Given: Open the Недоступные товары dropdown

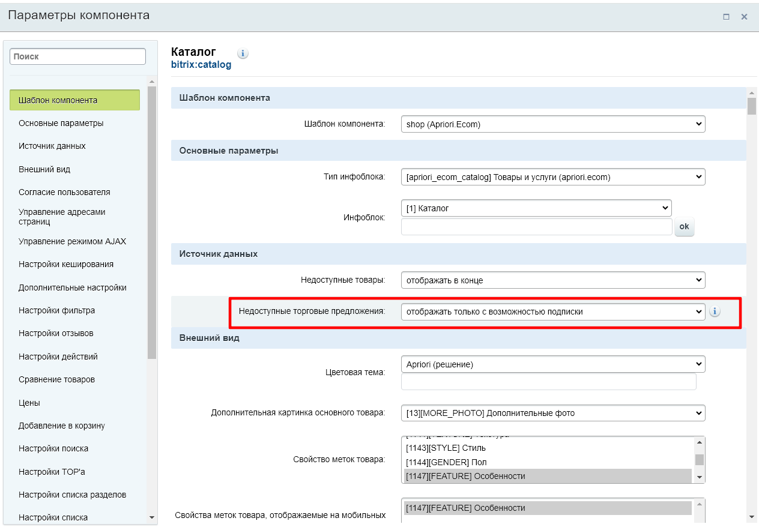Looking at the screenshot, I should tap(552, 280).
